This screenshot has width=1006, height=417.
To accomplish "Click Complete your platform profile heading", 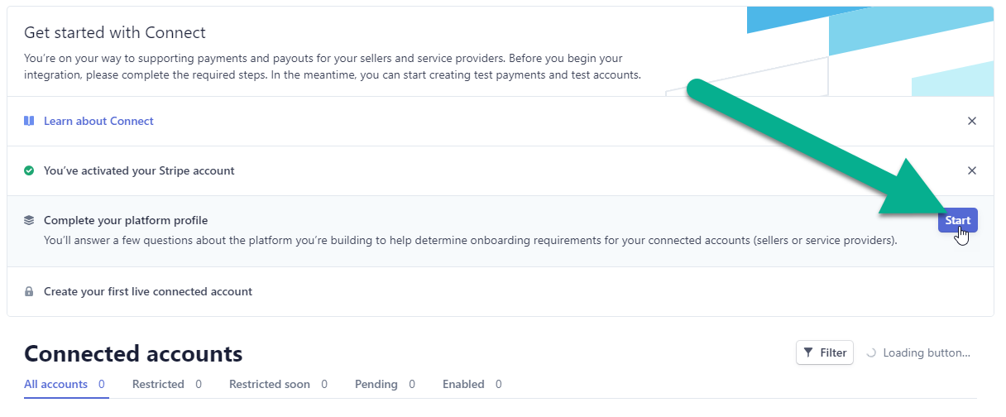I will pyautogui.click(x=126, y=220).
